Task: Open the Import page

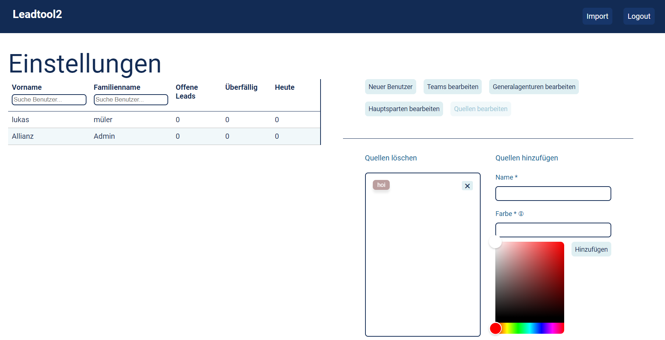Action: coord(597,16)
